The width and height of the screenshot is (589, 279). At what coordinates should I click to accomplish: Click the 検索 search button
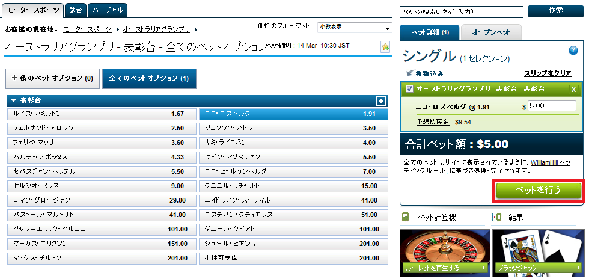pyautogui.click(x=555, y=11)
